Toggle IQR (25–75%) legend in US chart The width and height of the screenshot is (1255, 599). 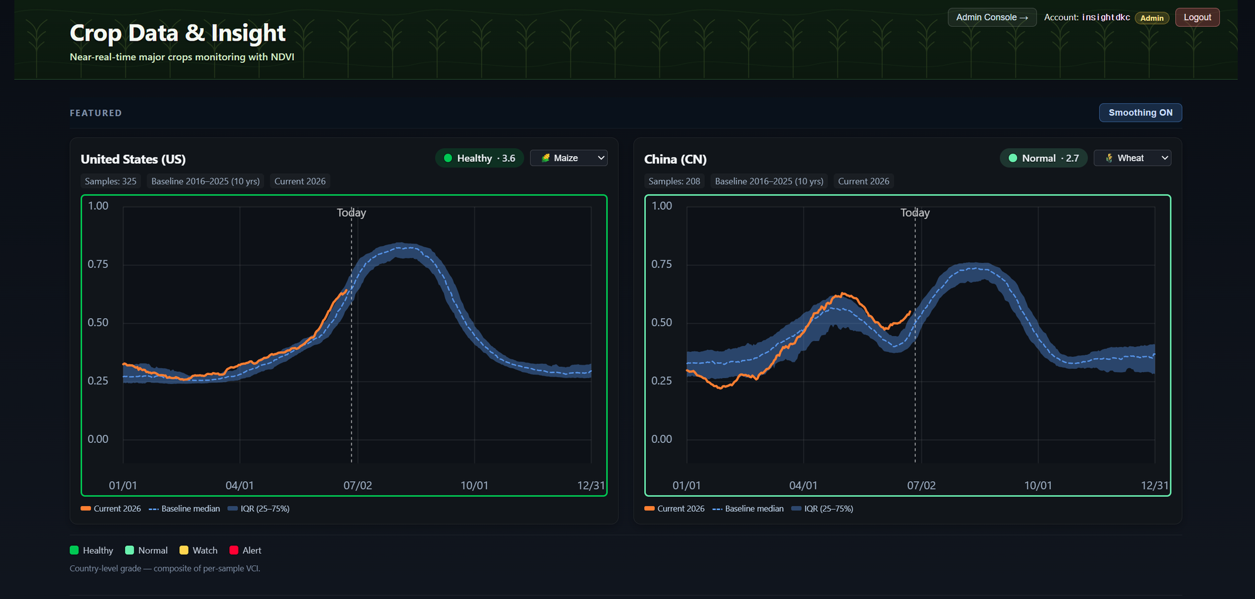point(259,509)
